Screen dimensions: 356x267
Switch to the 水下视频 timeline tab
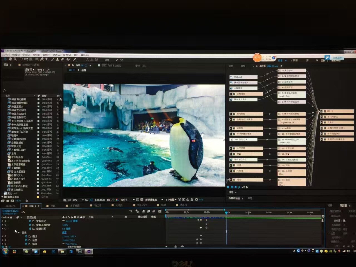point(75,206)
